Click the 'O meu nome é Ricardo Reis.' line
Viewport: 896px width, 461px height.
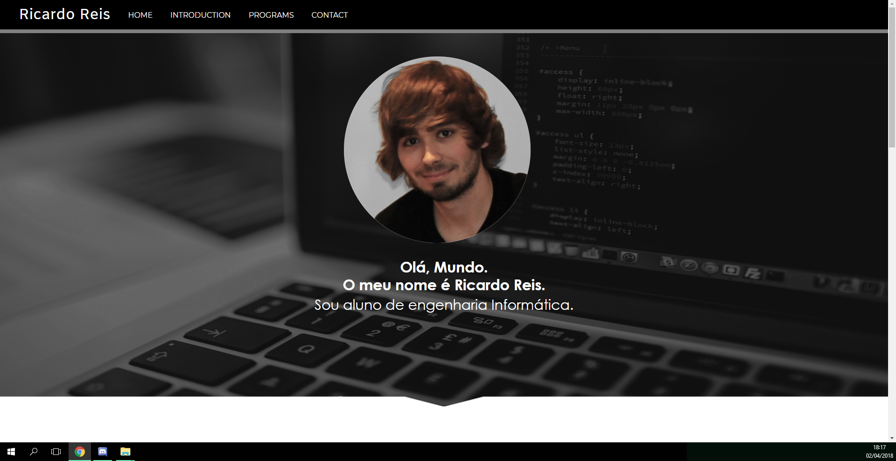pos(443,285)
